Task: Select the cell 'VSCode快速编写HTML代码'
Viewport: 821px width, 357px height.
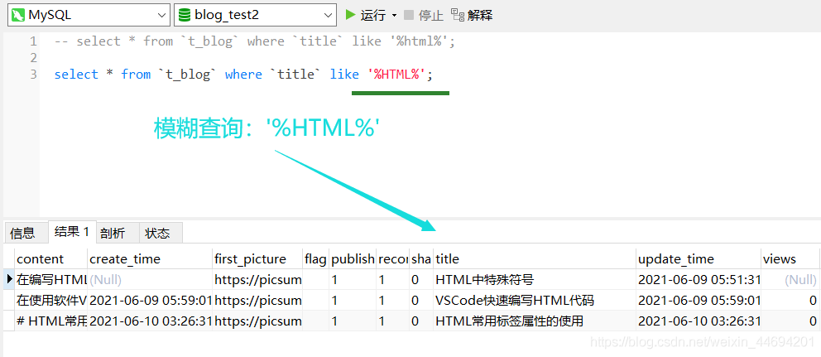Action: (535, 301)
